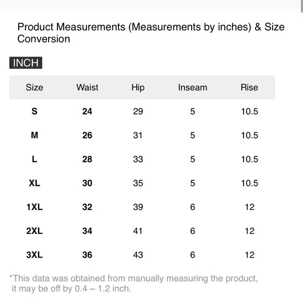
Task: Click the Size column header
Action: click(x=34, y=88)
